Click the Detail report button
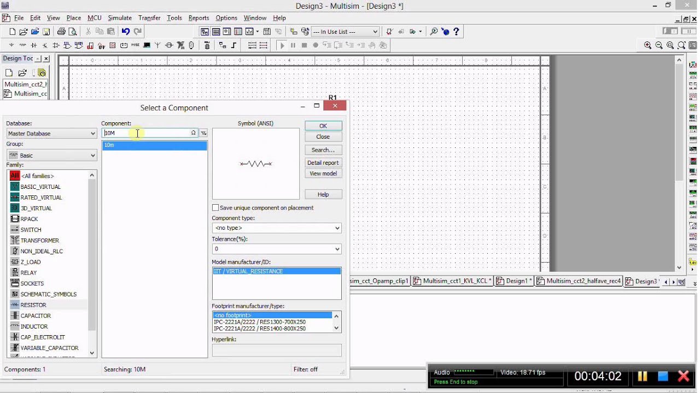Screen dimensions: 700x393 [323, 163]
